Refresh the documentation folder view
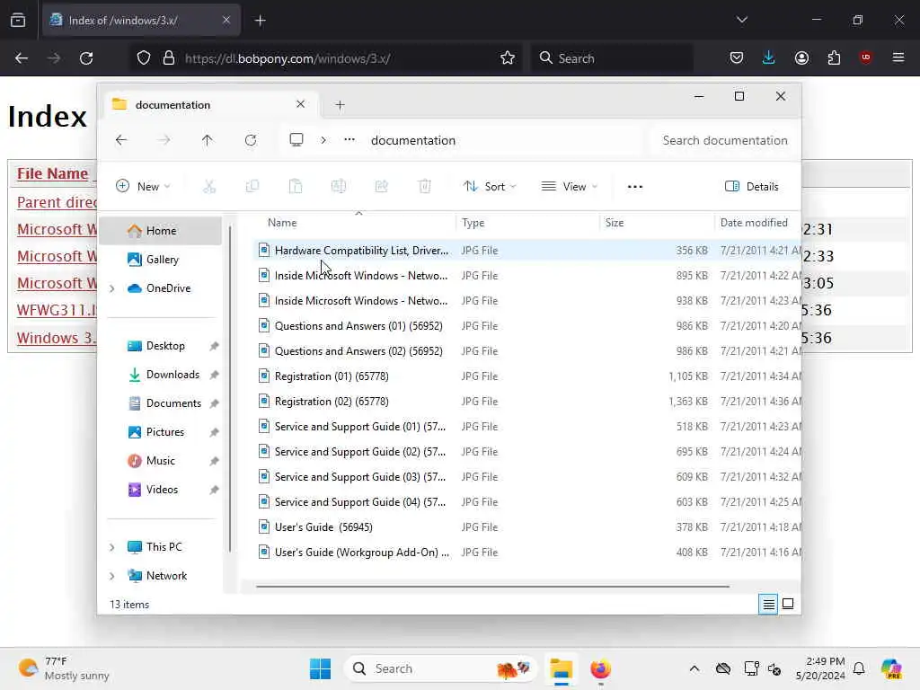Viewport: 920px width, 690px height. [x=251, y=140]
